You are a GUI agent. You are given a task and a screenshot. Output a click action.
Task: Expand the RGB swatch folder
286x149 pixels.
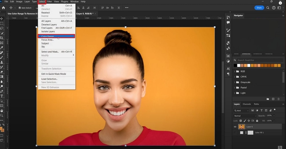(234, 71)
